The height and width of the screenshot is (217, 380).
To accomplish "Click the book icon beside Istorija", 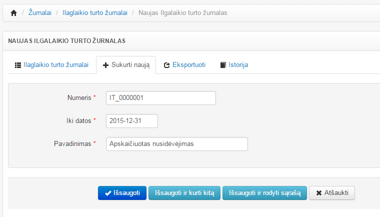I will coord(223,65).
